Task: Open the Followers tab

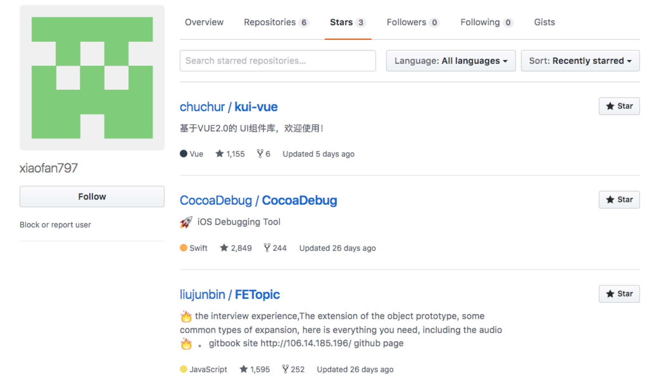Action: 413,22
